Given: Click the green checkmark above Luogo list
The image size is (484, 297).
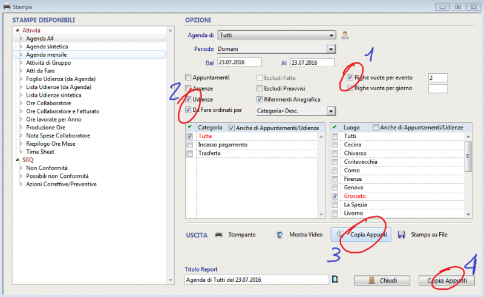Looking at the screenshot, I should 335,128.
